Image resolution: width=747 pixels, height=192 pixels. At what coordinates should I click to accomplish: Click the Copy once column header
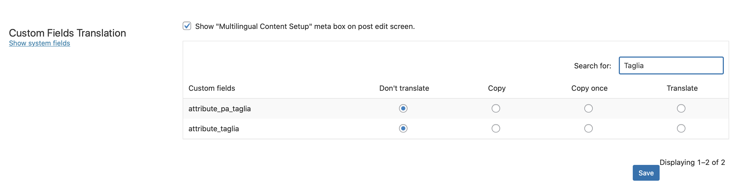(589, 88)
